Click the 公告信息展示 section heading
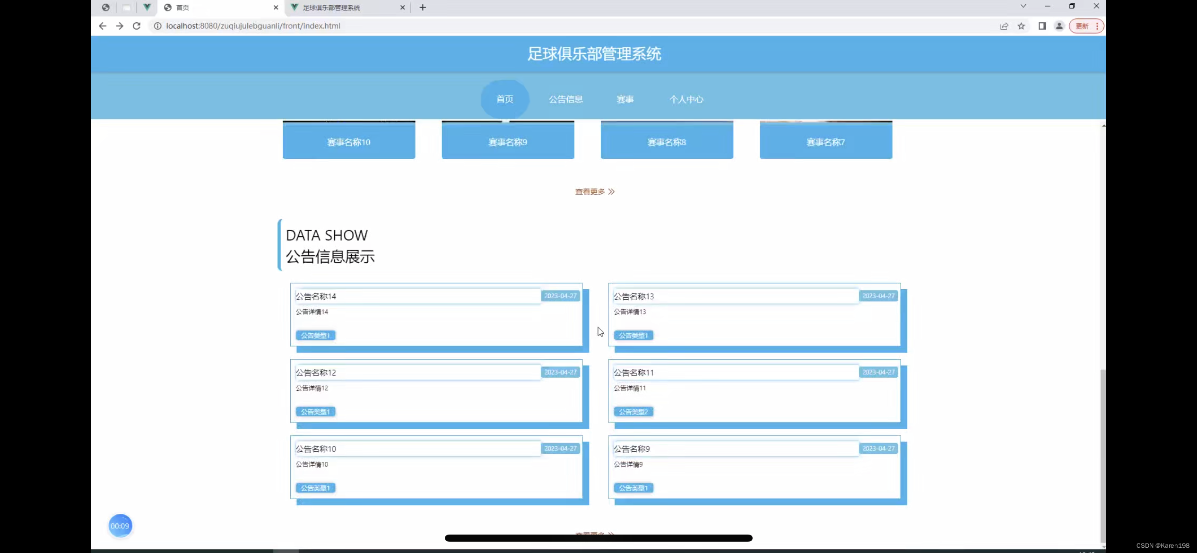This screenshot has width=1197, height=553. [x=330, y=257]
